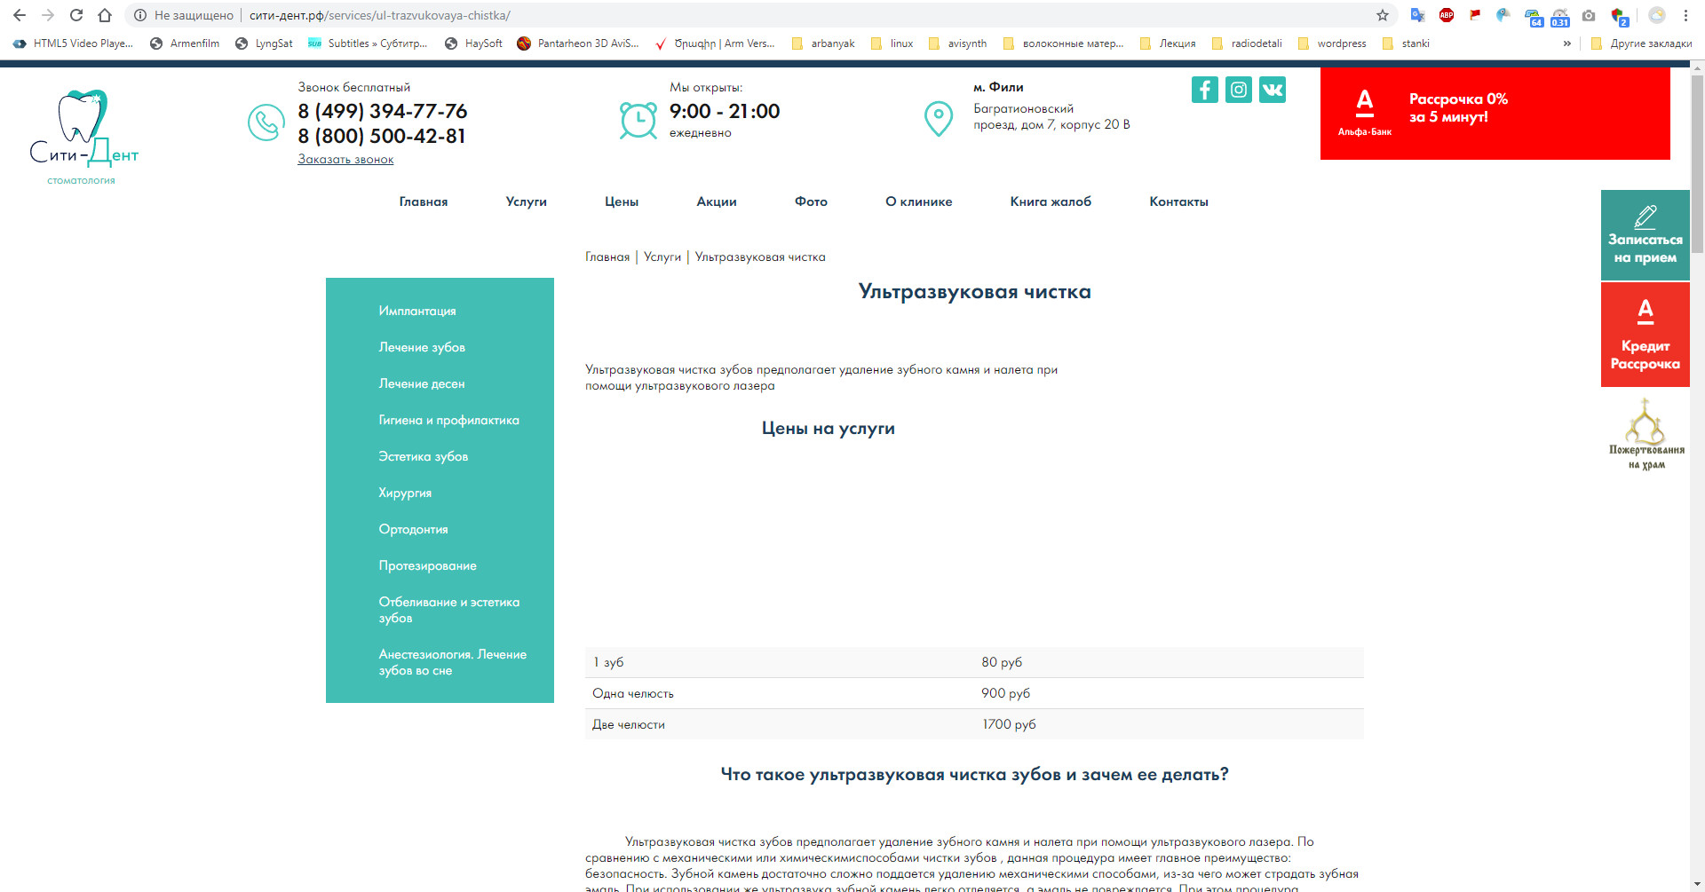Open the VK social icon
Viewport: 1705px width, 892px height.
[x=1272, y=90]
